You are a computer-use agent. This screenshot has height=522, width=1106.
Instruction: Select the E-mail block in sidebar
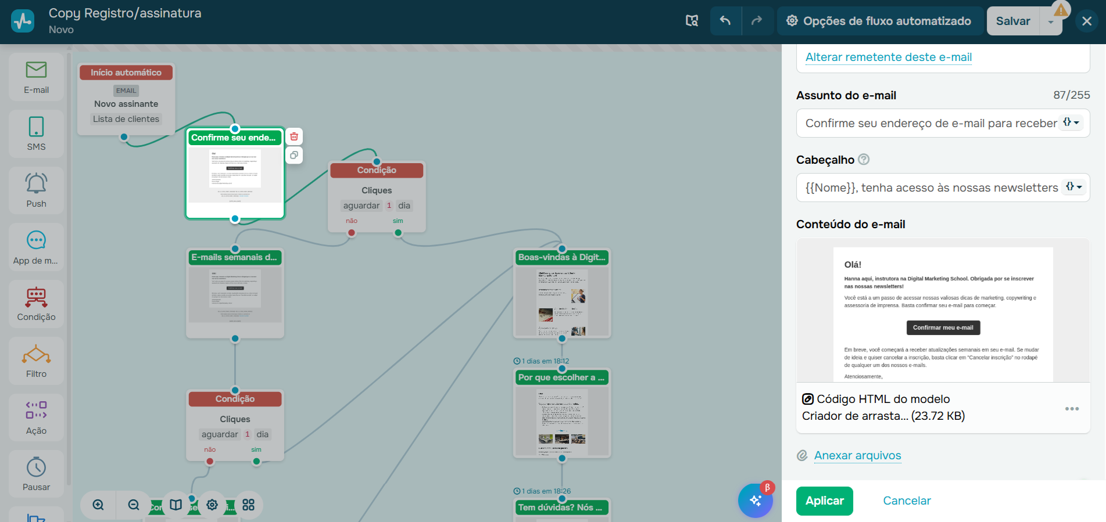coord(36,77)
